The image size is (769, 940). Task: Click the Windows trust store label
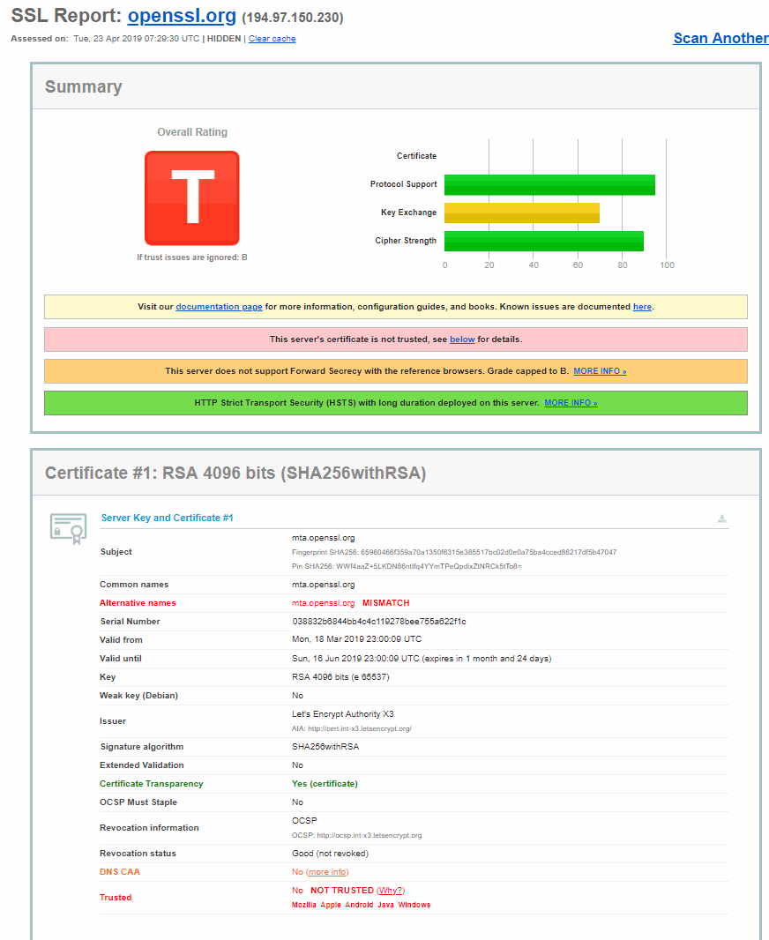(414, 906)
